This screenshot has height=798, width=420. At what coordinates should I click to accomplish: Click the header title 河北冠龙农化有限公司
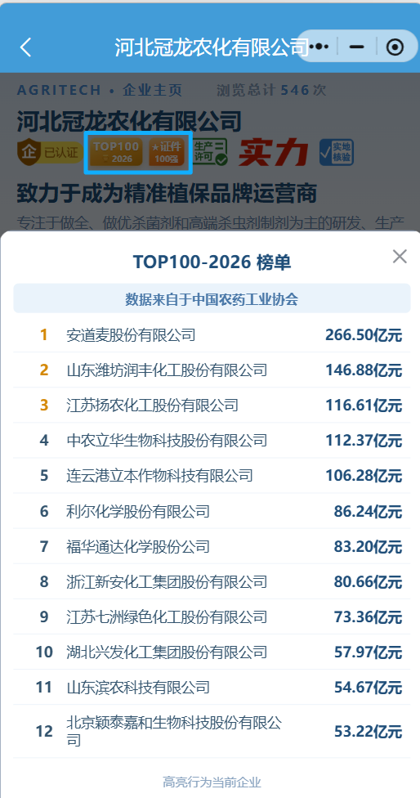212,47
